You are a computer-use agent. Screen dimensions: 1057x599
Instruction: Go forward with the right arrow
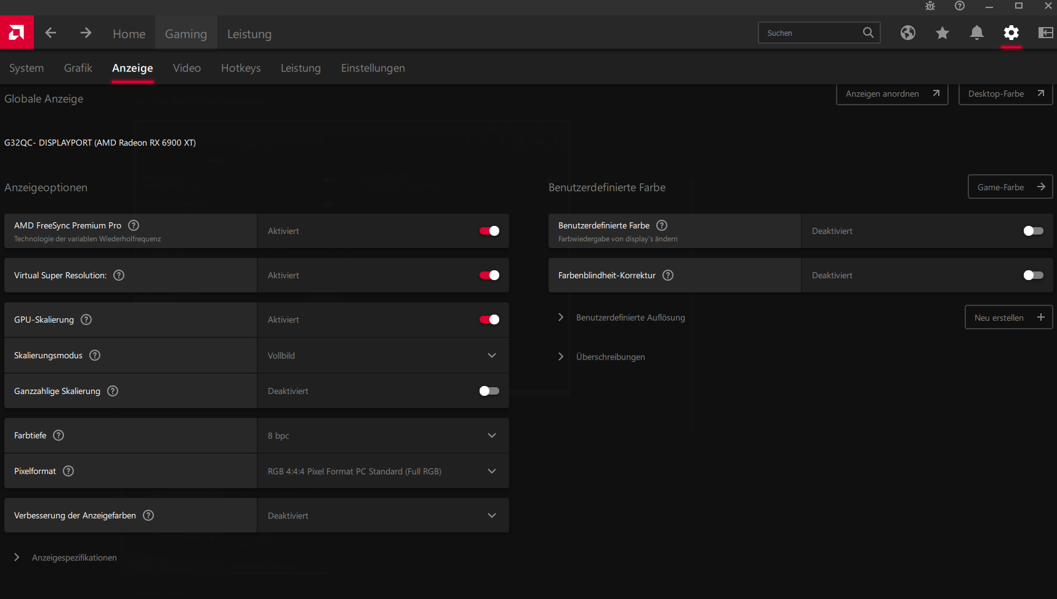[x=86, y=33]
